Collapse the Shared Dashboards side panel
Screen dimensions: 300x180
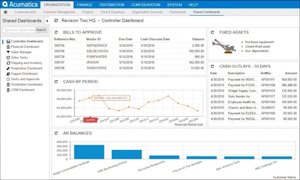(x=47, y=21)
